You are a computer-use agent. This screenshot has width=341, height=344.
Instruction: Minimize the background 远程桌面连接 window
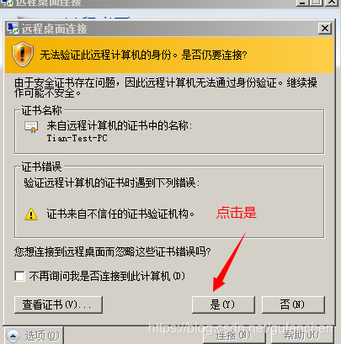point(302,3)
